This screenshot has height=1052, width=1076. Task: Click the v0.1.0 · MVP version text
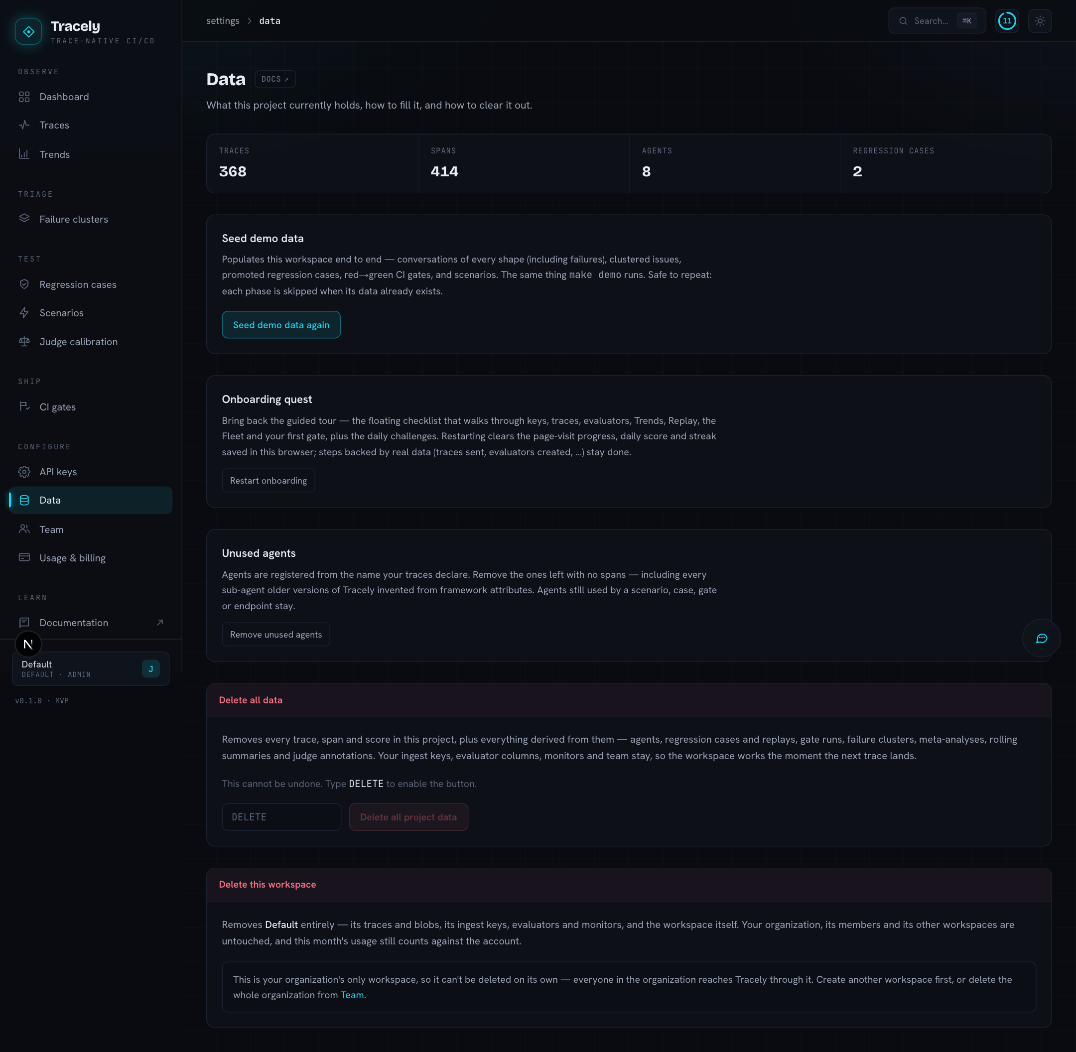pos(42,701)
